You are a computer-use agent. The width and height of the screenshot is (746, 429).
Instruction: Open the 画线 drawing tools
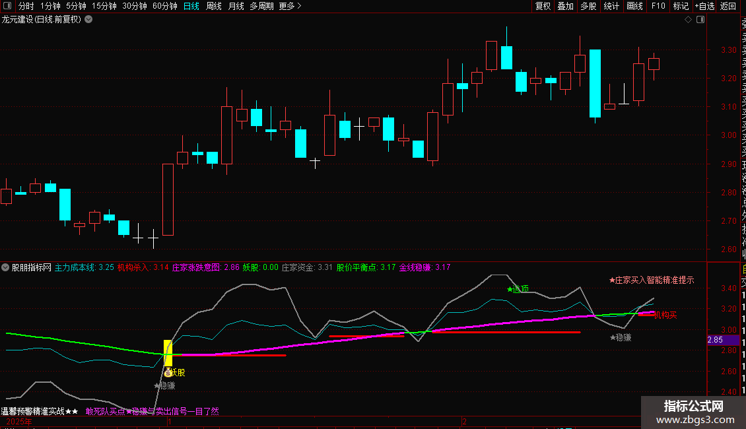click(x=634, y=6)
